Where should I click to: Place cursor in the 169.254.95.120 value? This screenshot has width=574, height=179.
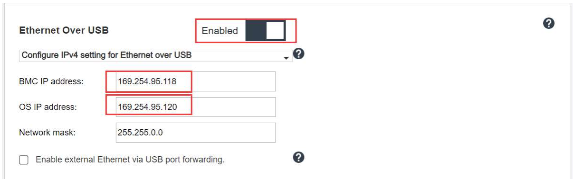(x=147, y=107)
